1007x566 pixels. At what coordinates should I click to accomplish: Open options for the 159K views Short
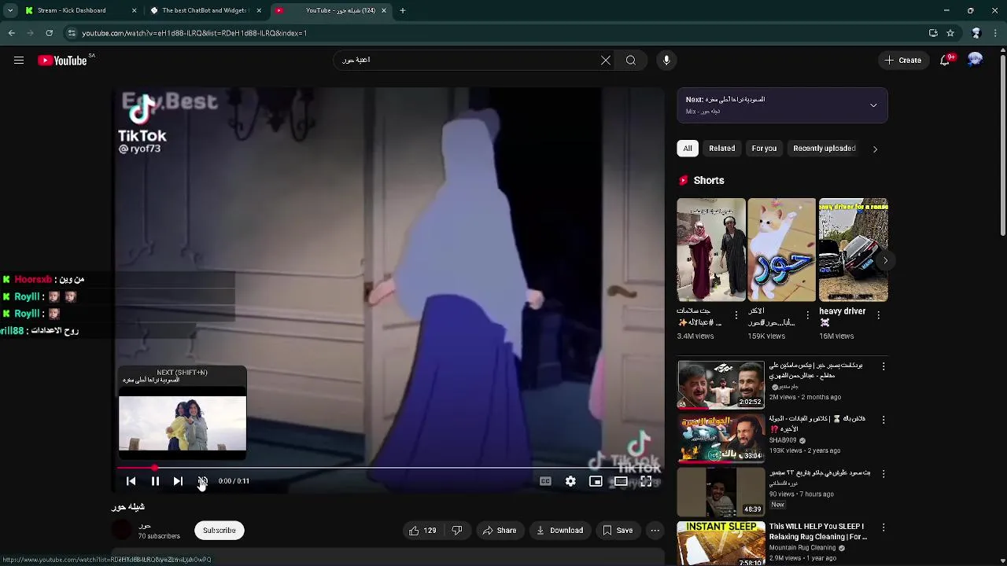point(807,314)
